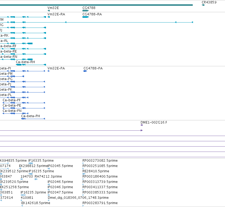Click the EK239520.5prime label
The image size is (225, 207).
[14, 182]
